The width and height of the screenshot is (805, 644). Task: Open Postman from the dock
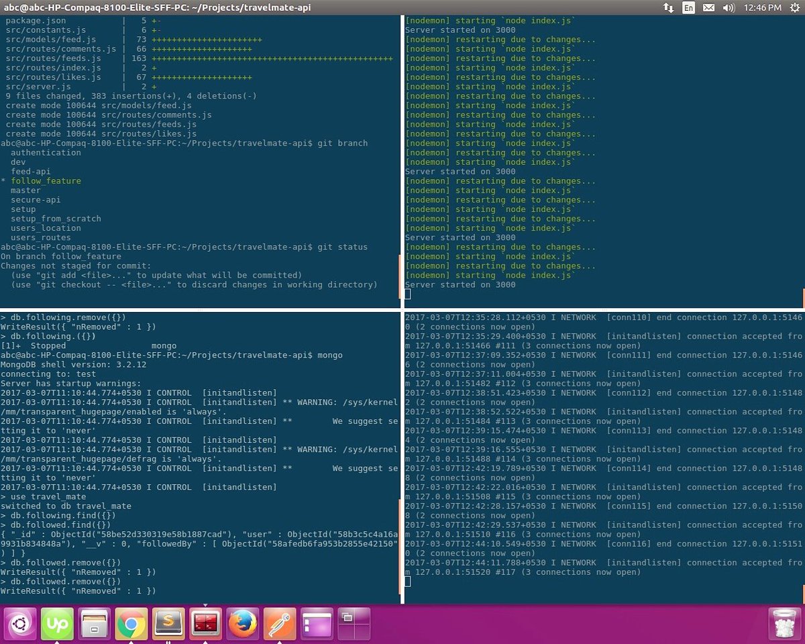click(279, 625)
